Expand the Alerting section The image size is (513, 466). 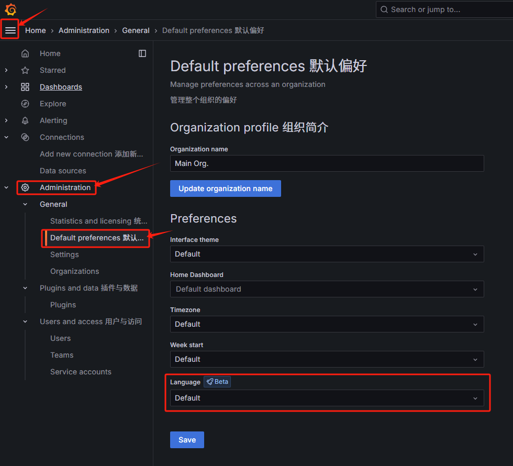[x=6, y=120]
